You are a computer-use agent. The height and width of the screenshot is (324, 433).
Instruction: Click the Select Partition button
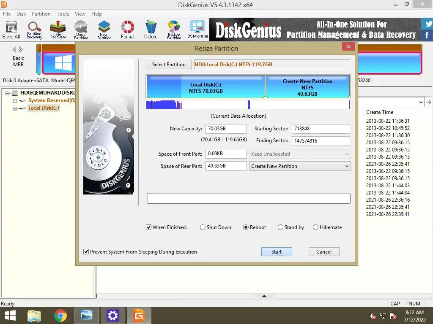169,65
